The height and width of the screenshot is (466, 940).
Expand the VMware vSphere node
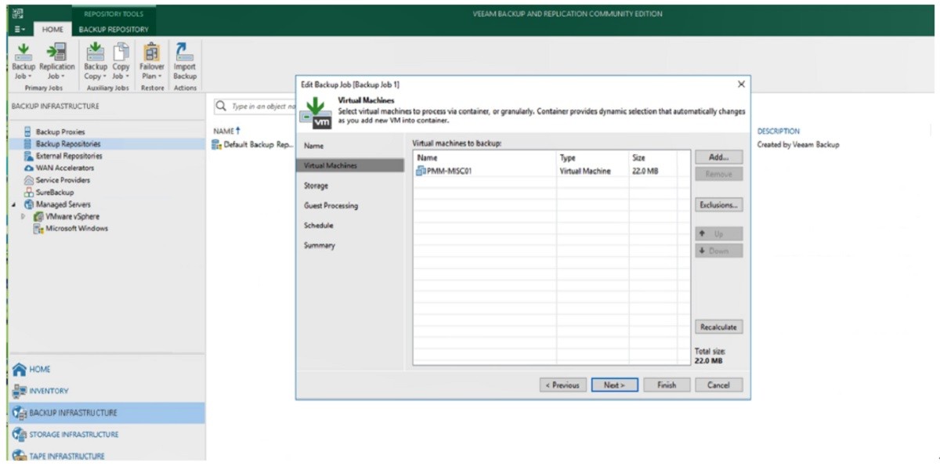(x=23, y=217)
